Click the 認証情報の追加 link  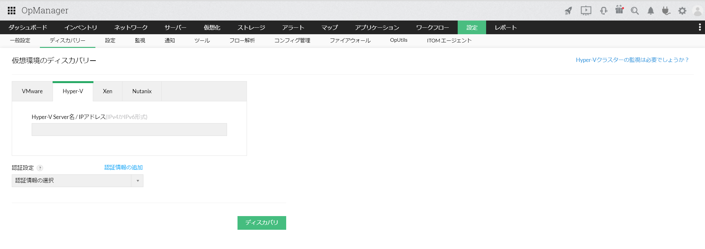(x=123, y=168)
